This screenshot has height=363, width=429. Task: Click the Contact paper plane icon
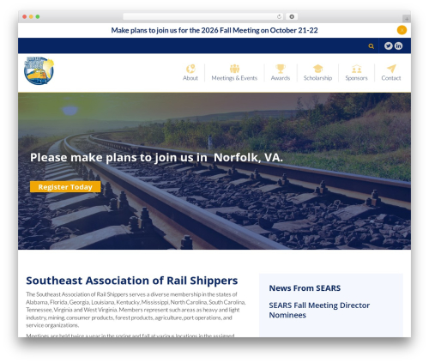click(391, 69)
